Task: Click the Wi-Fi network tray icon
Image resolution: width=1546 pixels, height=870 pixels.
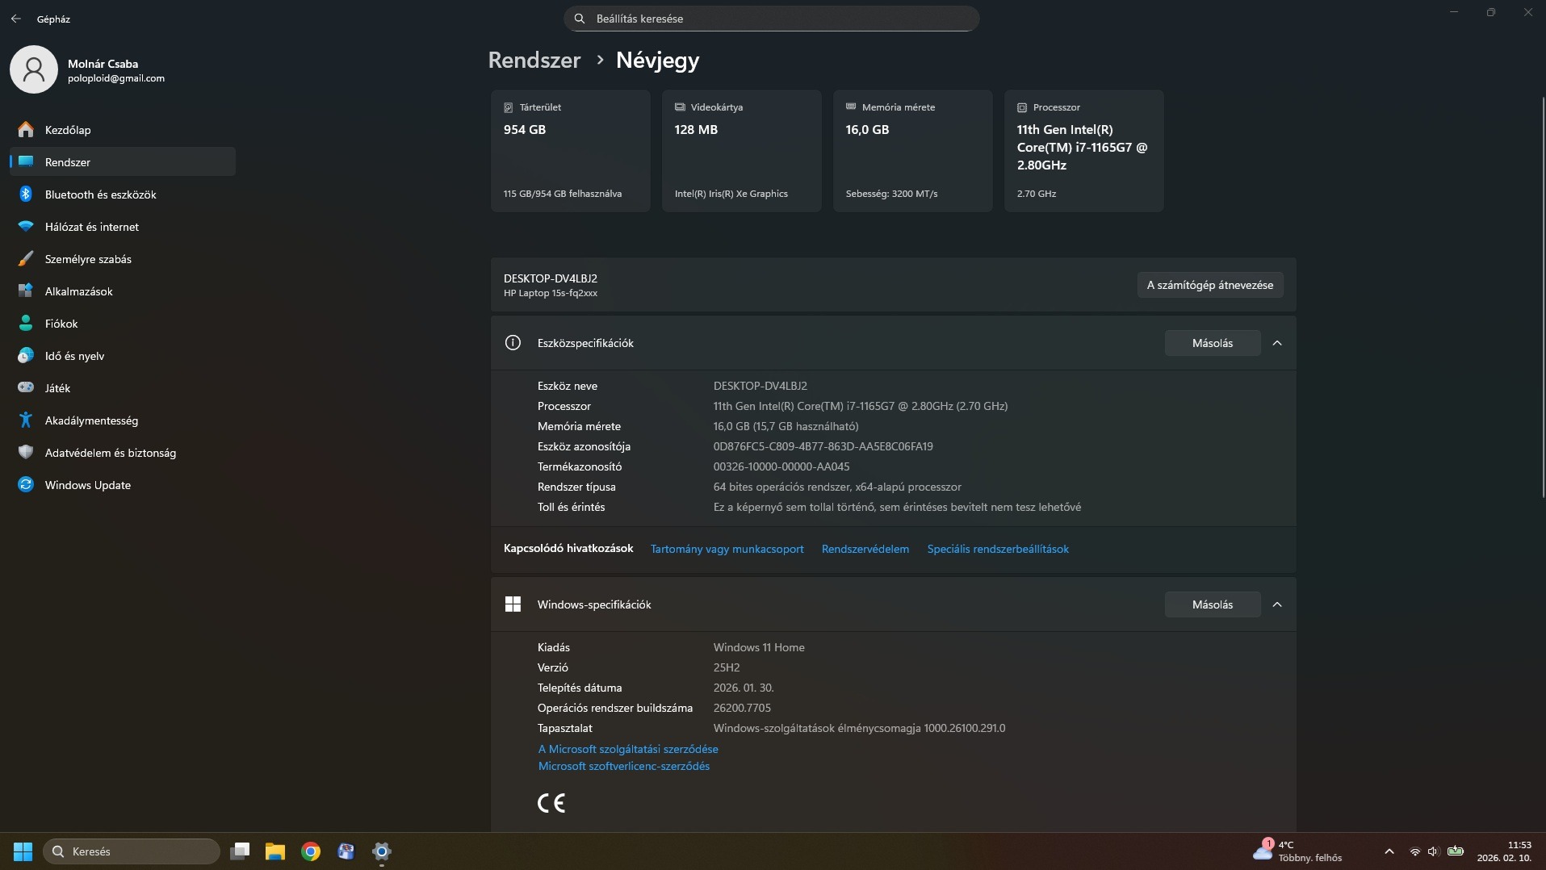Action: 1414,851
